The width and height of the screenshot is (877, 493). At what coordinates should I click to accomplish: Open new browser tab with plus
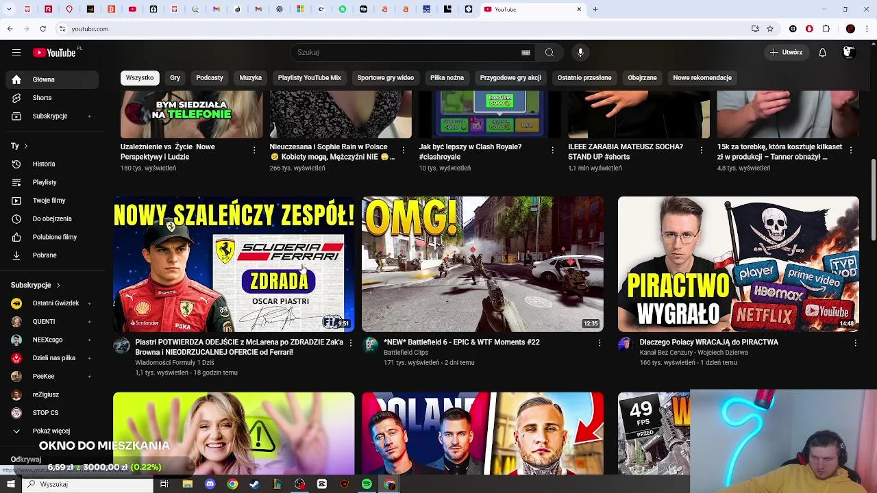coord(595,10)
